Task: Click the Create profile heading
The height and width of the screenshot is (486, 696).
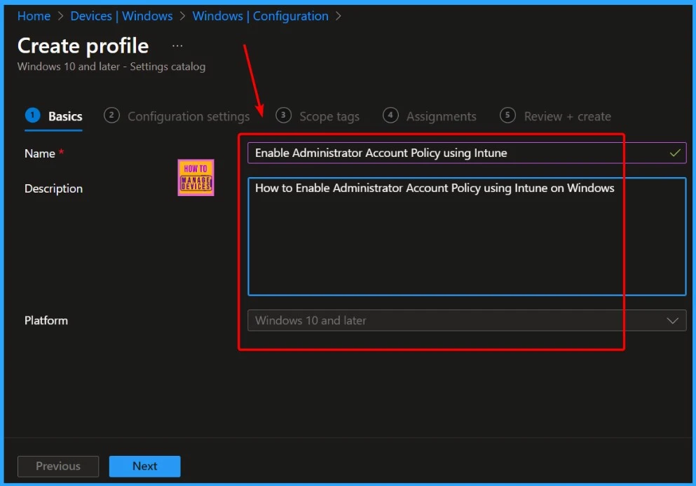Action: pos(83,46)
